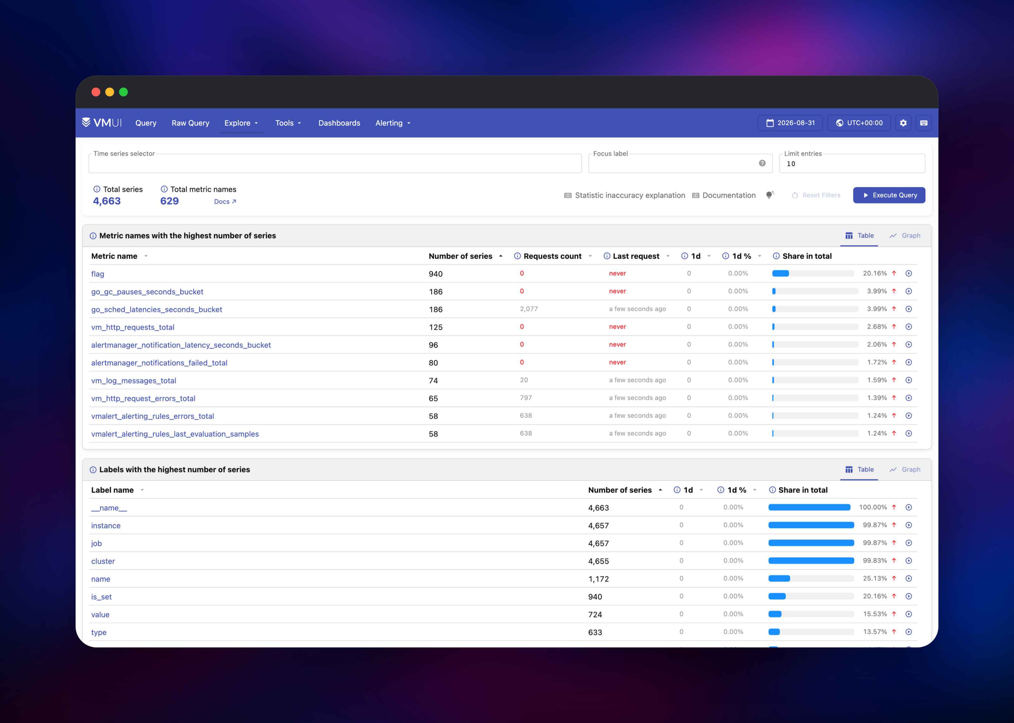Sort labels table by 1d % column
Viewport: 1014px width, 723px height.
[737, 490]
